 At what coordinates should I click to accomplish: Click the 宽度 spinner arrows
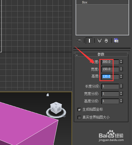[121, 69]
